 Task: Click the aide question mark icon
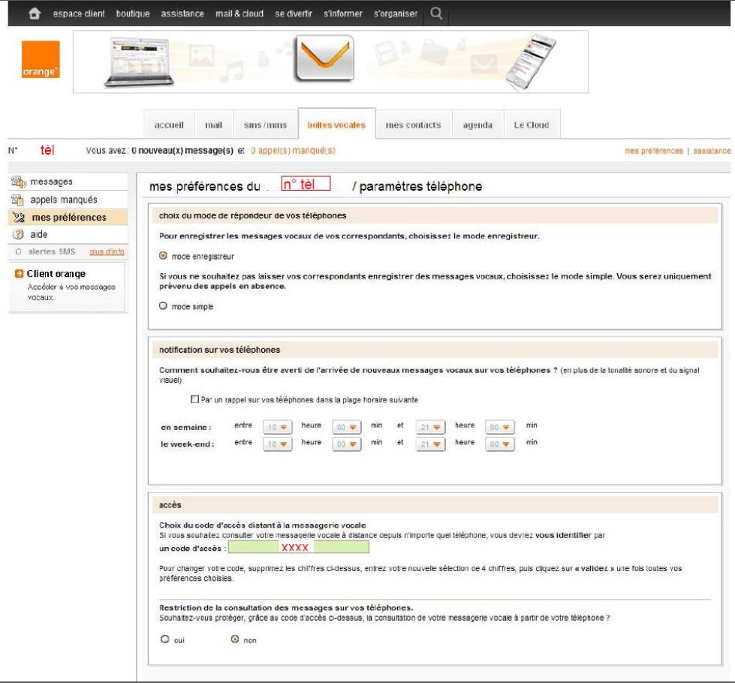coord(19,235)
